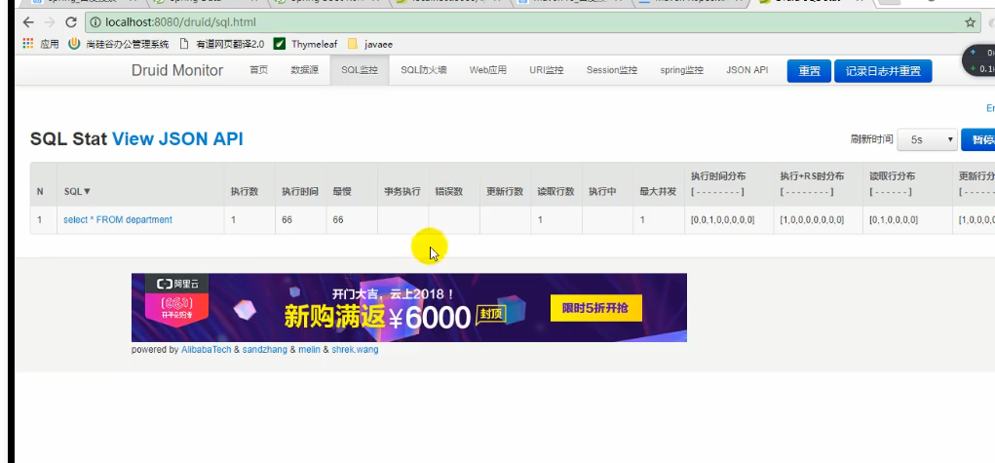Click the 暂停 refresh button
Screen dimensions: 995x463
[979, 139]
